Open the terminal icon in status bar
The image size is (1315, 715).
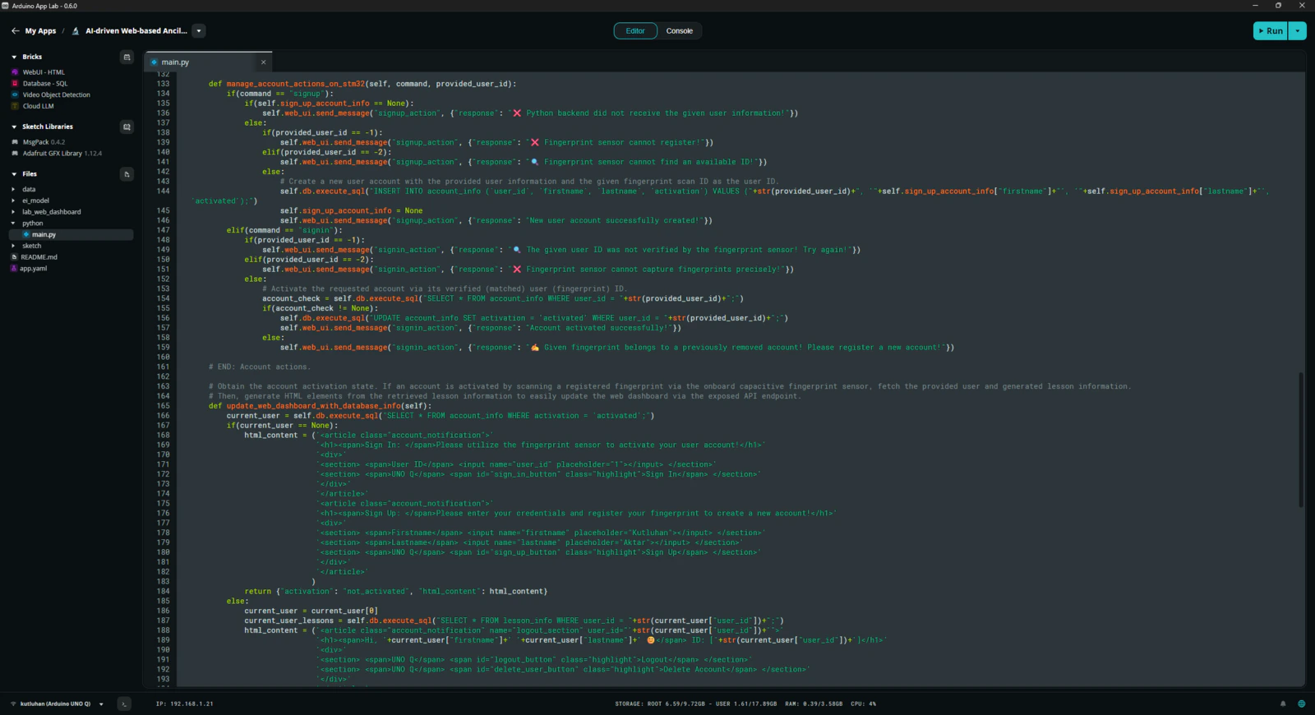pos(124,703)
